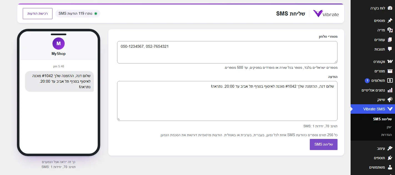Click the WooCommerce icon
This screenshot has height=175, width=395.
[390, 62]
